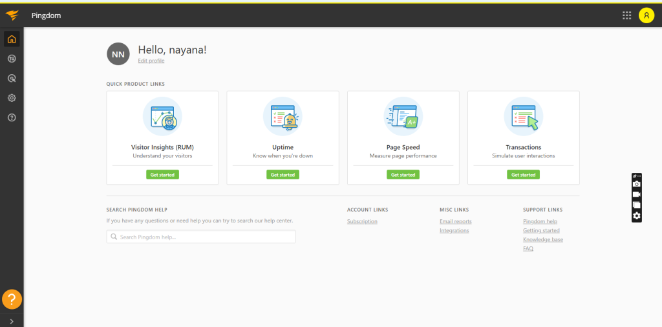Open the Integrations link
This screenshot has height=327, width=662.
tap(454, 230)
